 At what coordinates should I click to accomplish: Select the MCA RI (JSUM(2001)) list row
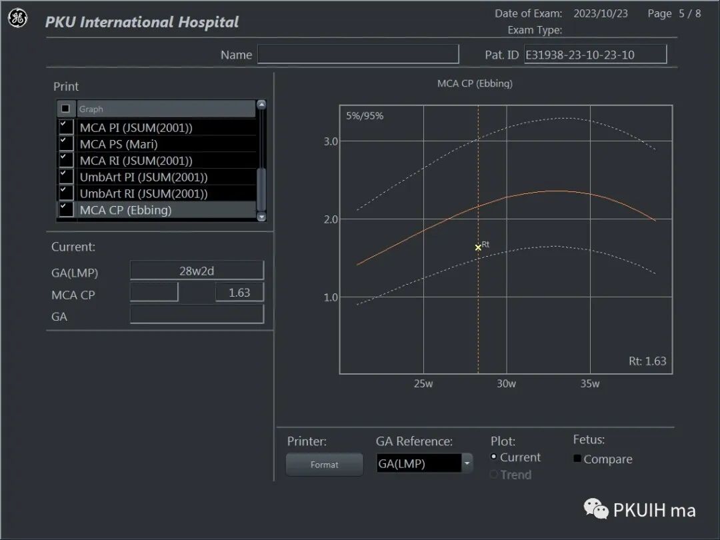click(166, 160)
